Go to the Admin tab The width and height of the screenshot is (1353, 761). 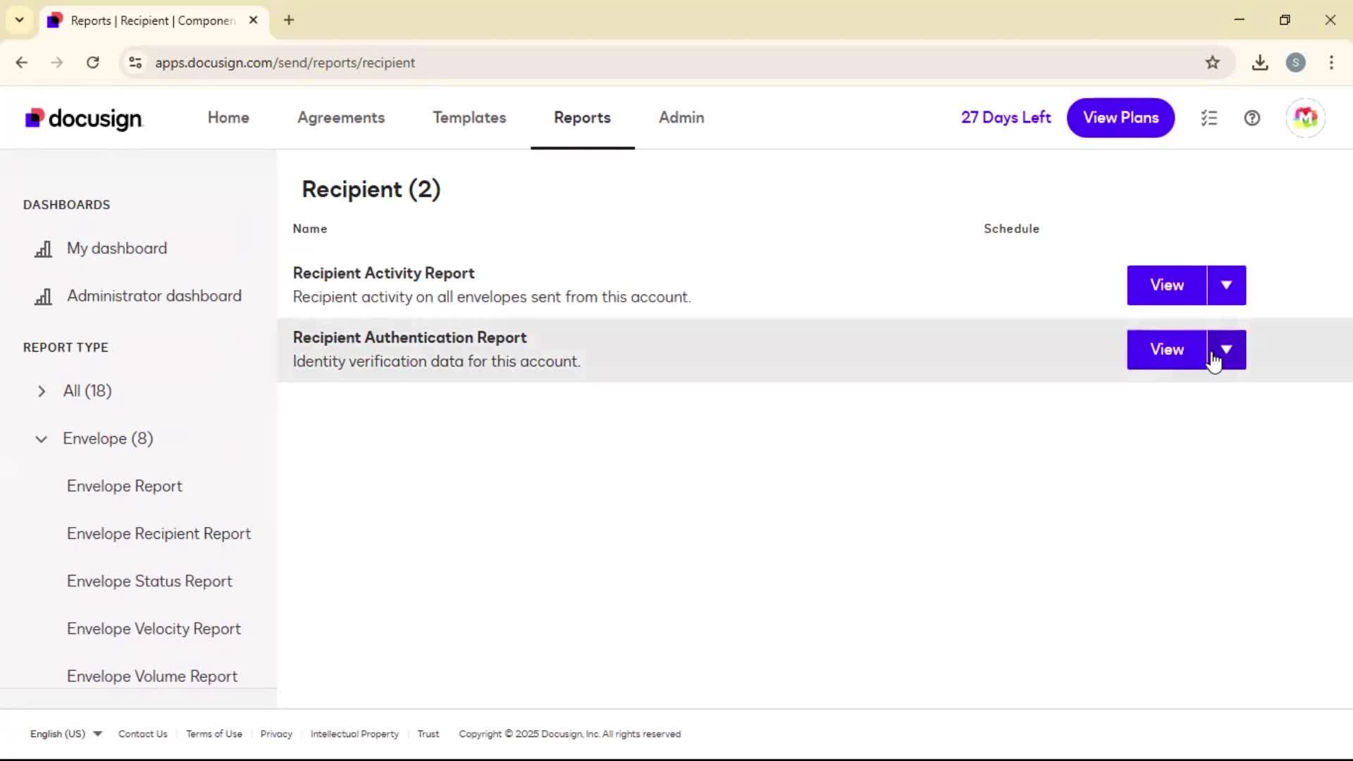coord(681,118)
